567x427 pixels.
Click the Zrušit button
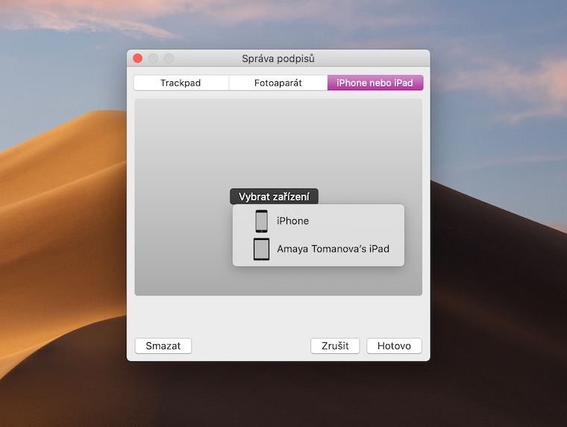[x=335, y=346]
